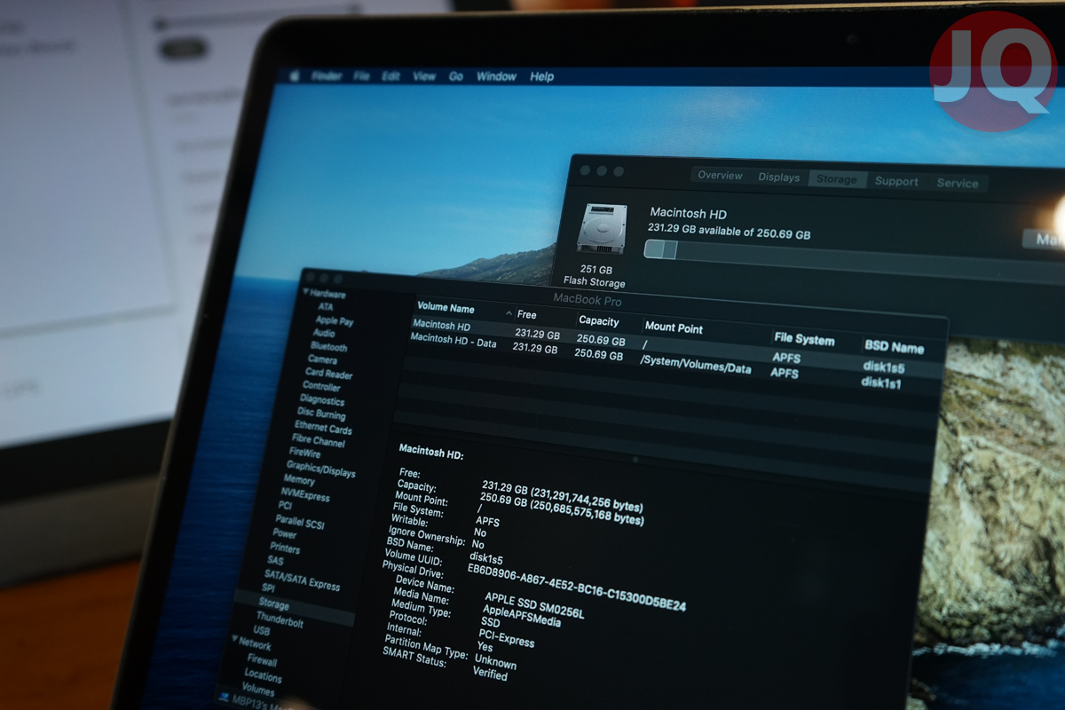Open the Window menu
This screenshot has width=1065, height=710.
coord(496,76)
